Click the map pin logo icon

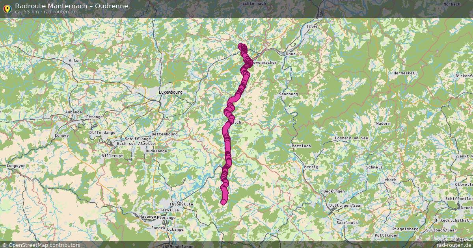[x=7, y=8]
